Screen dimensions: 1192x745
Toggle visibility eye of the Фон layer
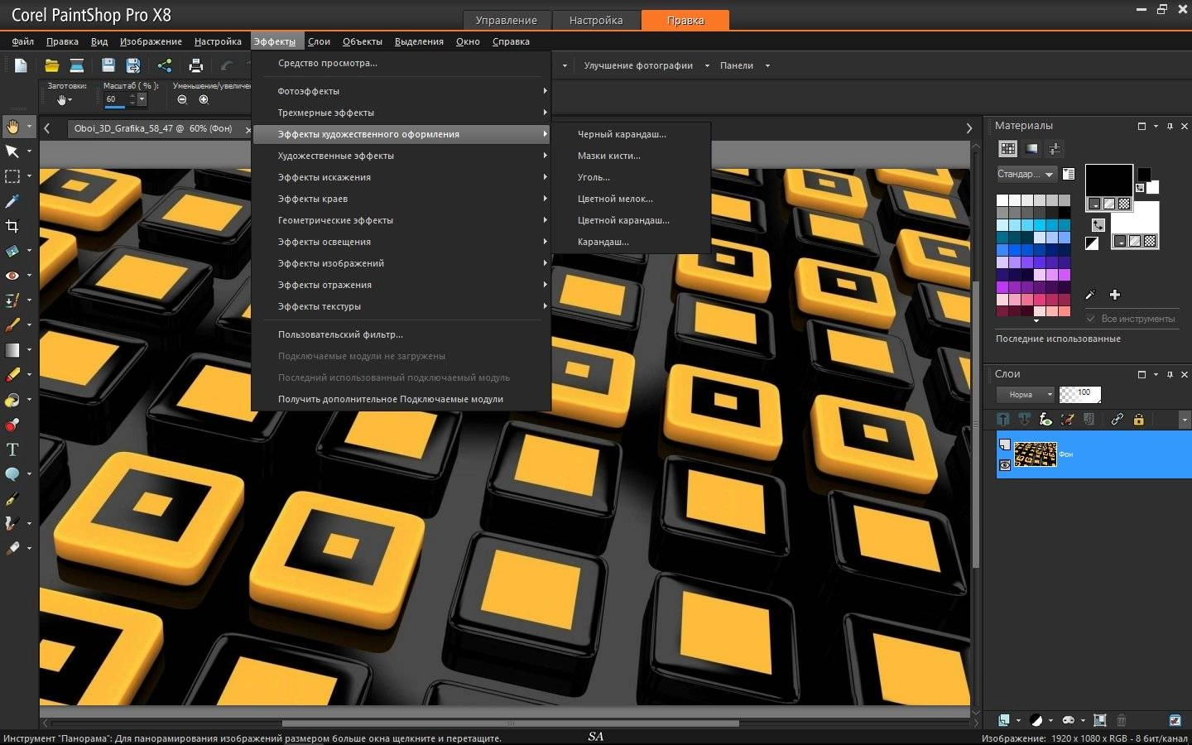[1005, 465]
